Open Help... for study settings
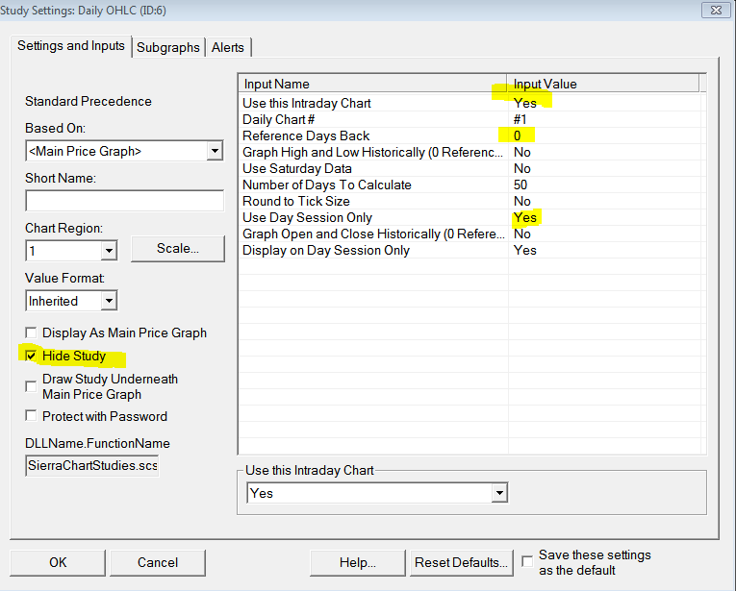 [x=358, y=562]
